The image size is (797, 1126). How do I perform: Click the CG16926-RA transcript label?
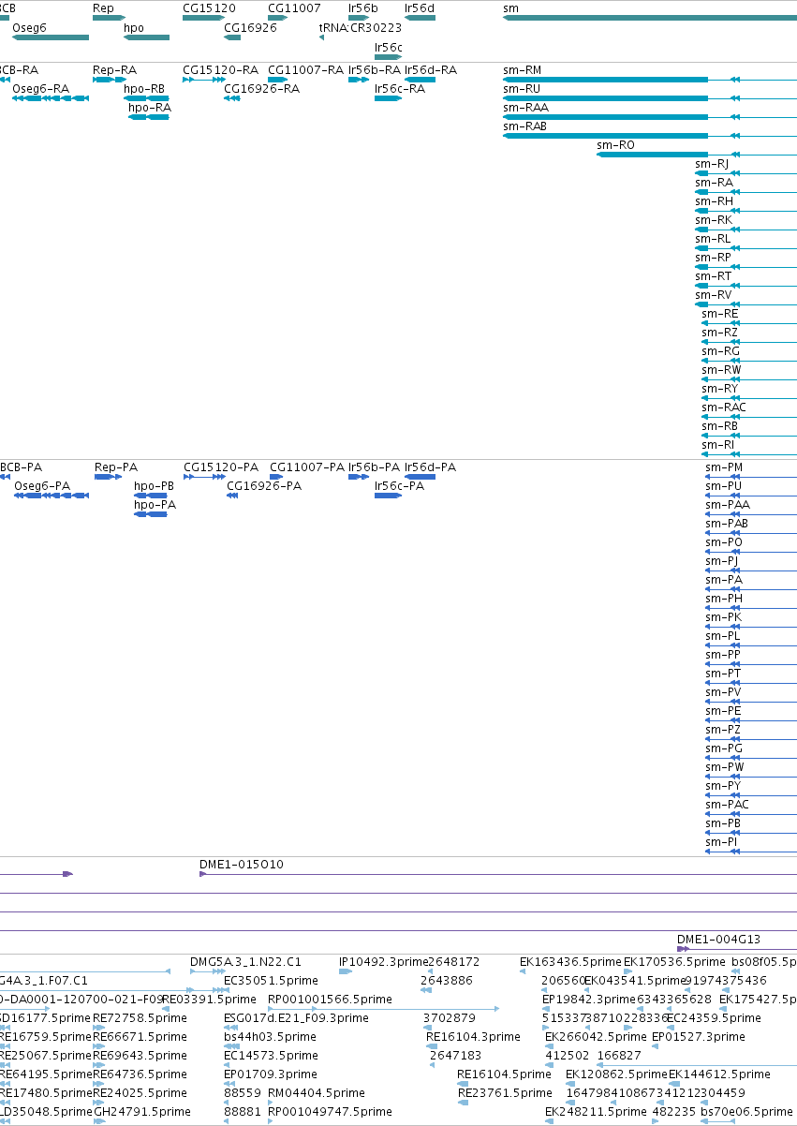click(x=262, y=89)
